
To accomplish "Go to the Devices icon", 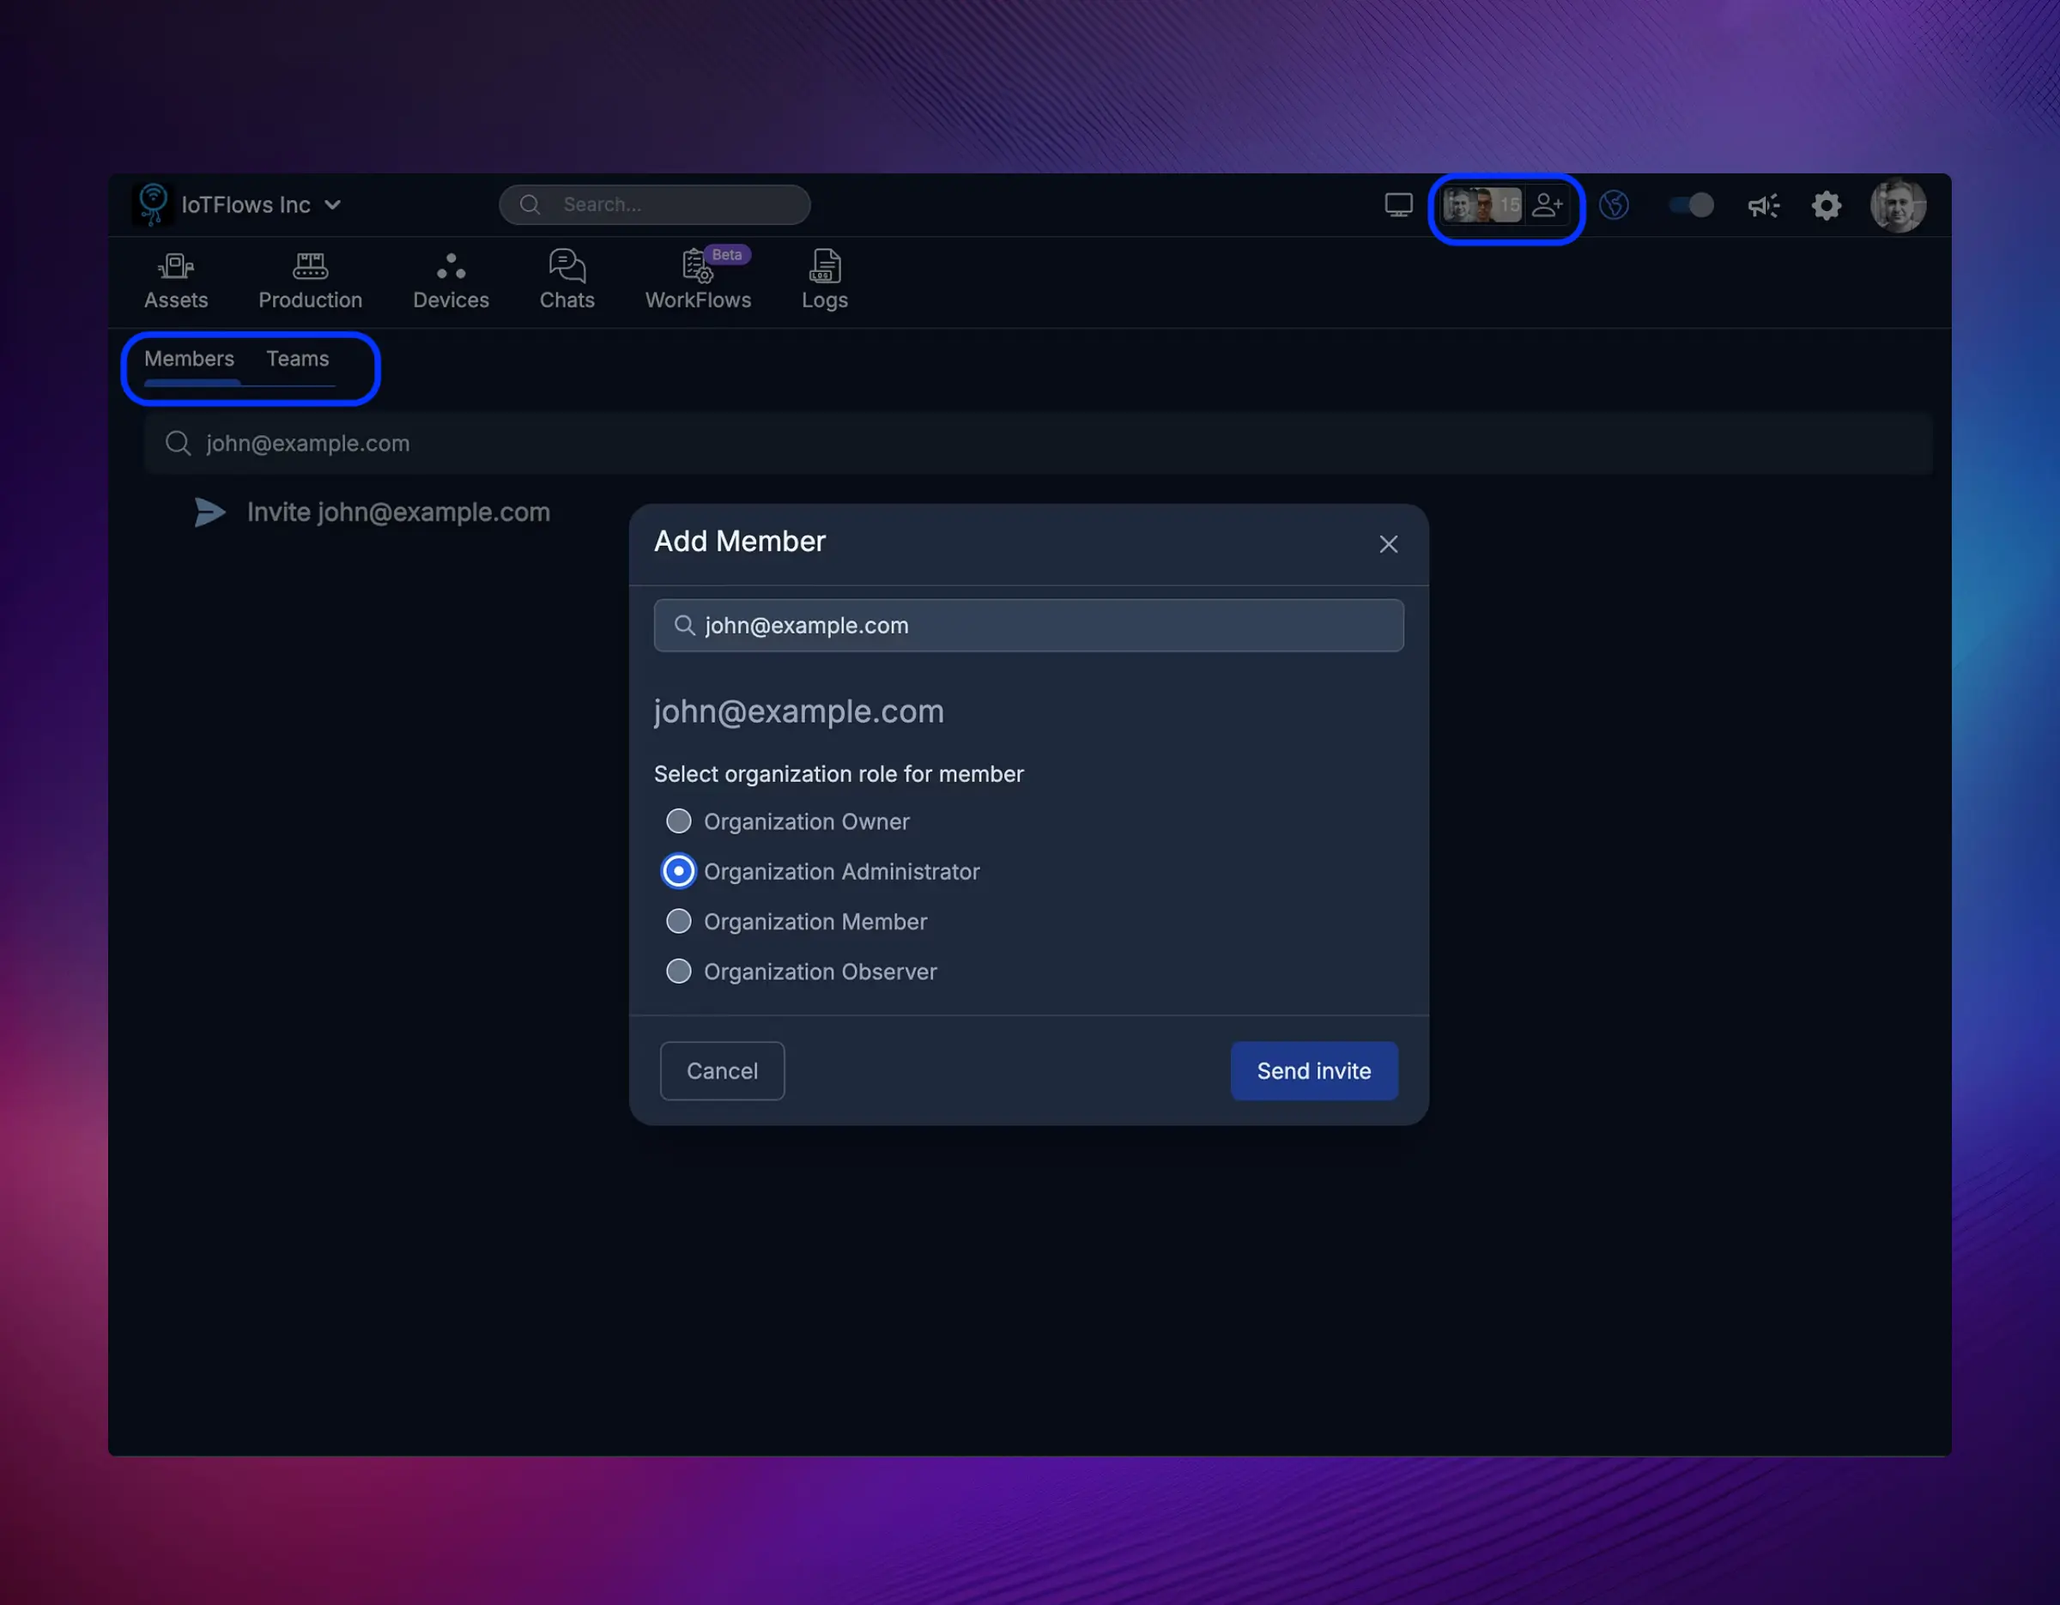I will [451, 268].
